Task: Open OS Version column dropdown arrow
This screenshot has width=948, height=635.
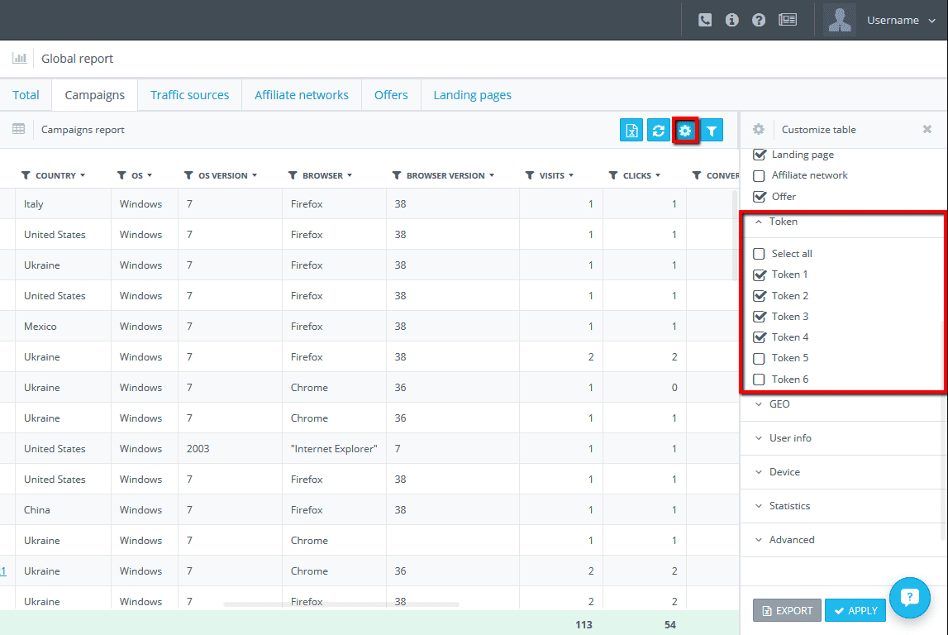Action: [255, 175]
